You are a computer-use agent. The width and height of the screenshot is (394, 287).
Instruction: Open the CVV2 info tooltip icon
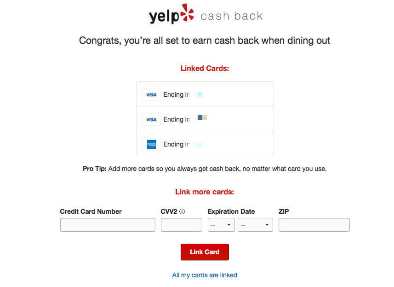pyautogui.click(x=182, y=211)
